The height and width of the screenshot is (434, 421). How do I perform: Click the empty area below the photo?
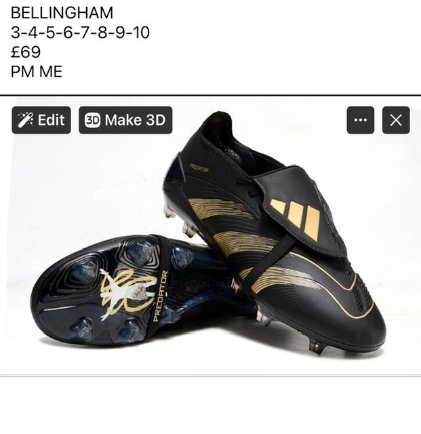click(210, 404)
